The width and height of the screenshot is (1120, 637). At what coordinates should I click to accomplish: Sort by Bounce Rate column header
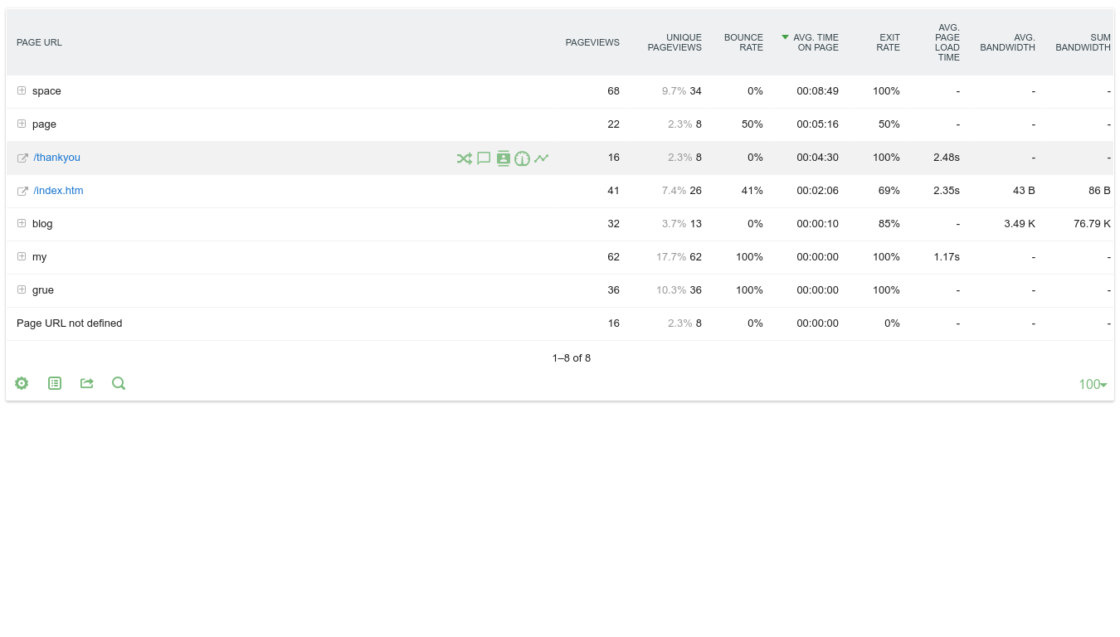743,42
